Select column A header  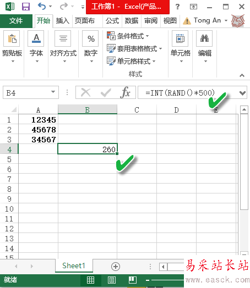tap(38, 110)
